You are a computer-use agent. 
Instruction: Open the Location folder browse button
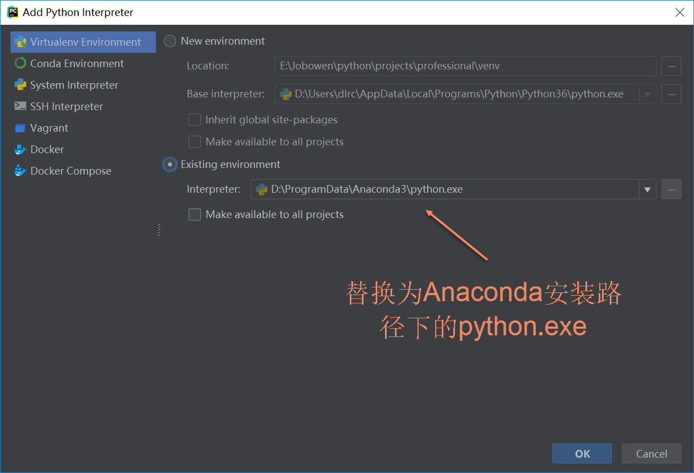coord(671,66)
